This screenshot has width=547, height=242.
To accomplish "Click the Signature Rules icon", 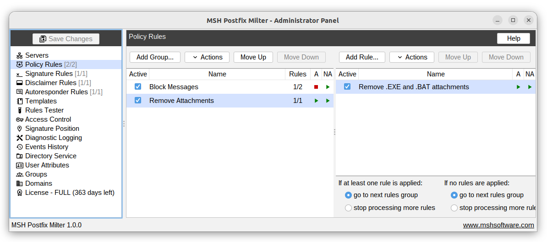I will pyautogui.click(x=20, y=74).
